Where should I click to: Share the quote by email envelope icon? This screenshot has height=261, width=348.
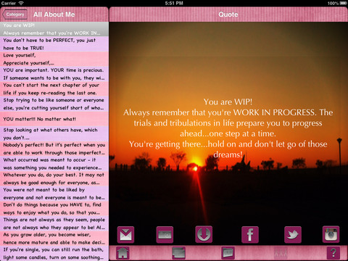click(125, 234)
